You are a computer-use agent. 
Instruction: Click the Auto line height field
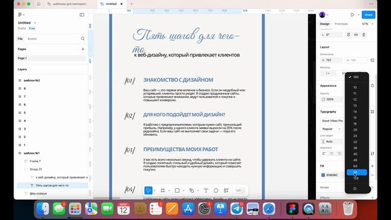(331, 141)
